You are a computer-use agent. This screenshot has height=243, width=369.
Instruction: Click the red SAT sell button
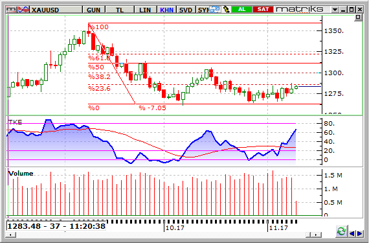click(x=263, y=10)
